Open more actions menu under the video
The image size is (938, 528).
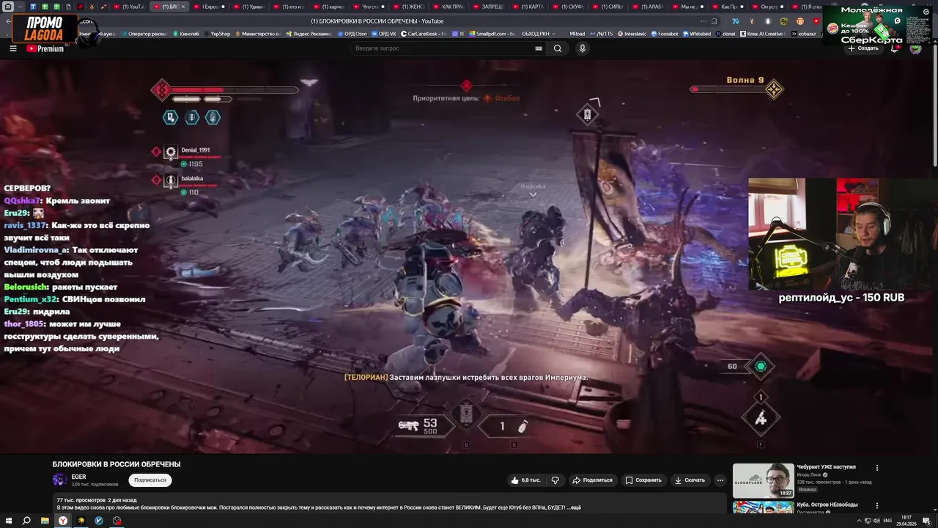tap(720, 480)
